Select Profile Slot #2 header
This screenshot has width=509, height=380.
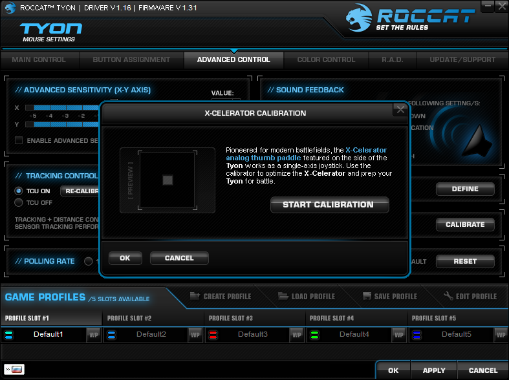153,319
